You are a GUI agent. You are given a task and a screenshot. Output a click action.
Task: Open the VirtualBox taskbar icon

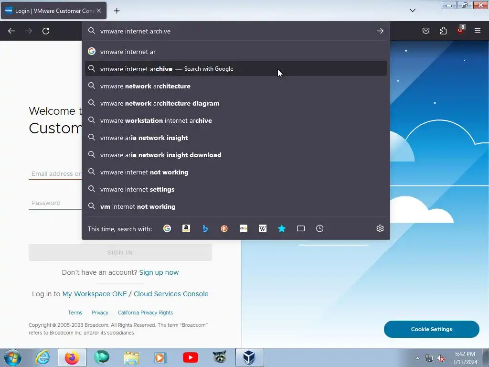[249, 357]
